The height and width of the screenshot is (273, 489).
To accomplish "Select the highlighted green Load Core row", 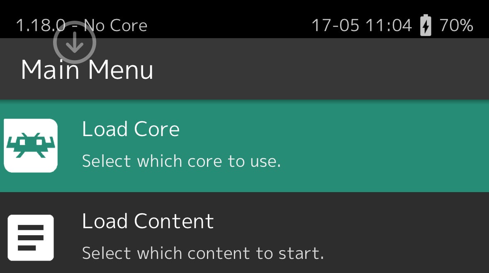I will coord(332,146).
